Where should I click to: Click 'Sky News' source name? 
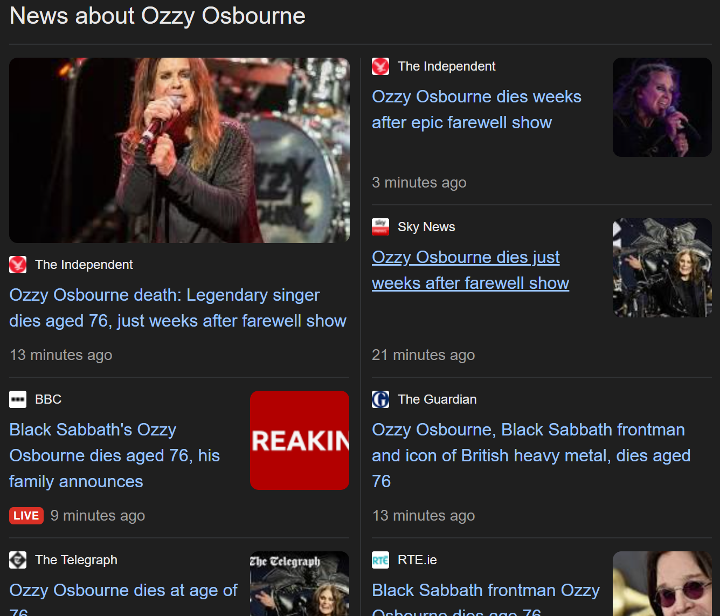(x=426, y=227)
